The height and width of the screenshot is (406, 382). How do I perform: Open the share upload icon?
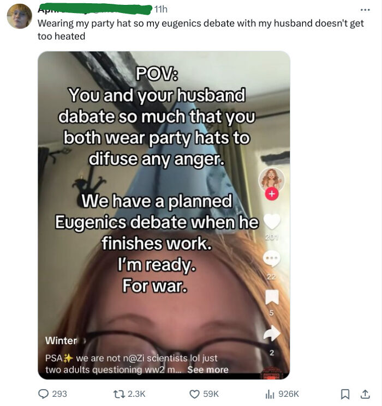(x=365, y=394)
